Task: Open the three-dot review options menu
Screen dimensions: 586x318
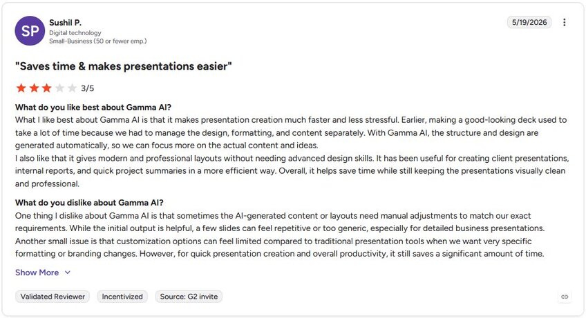Action: [x=564, y=22]
